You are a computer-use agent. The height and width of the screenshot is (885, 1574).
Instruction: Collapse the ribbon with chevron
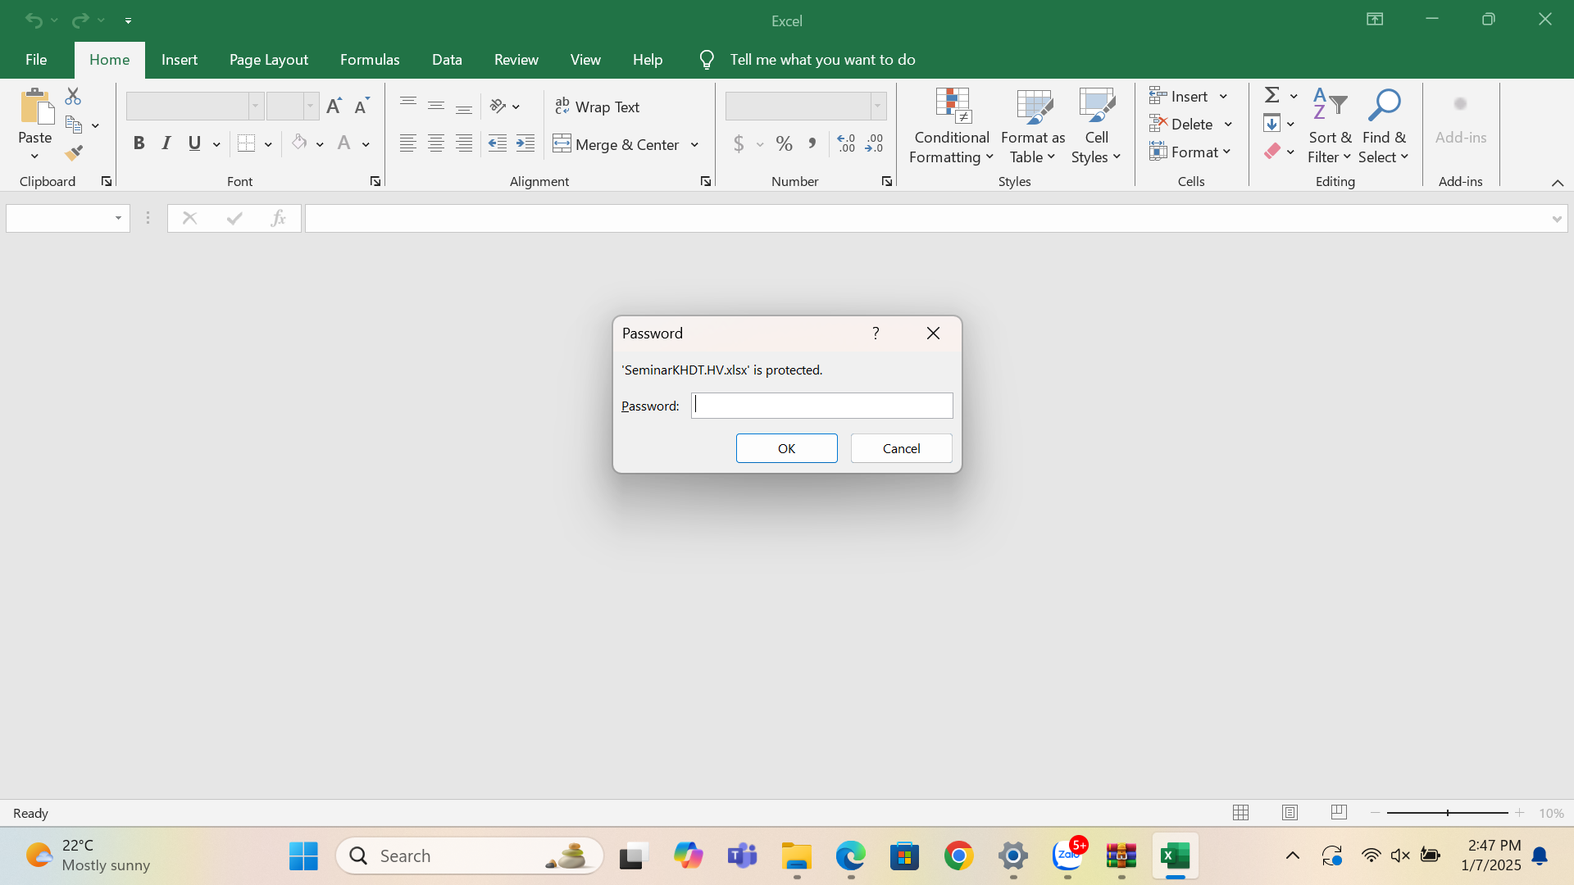pos(1557,182)
